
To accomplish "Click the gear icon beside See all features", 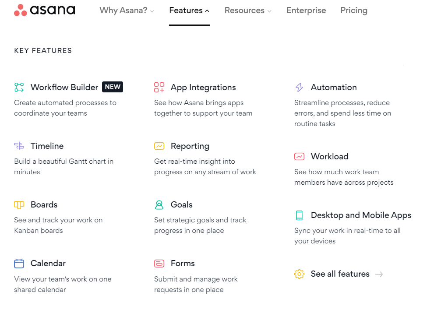I will (x=299, y=274).
